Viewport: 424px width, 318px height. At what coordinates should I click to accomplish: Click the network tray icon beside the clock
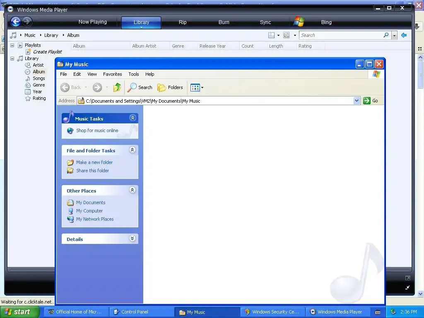[393, 312]
